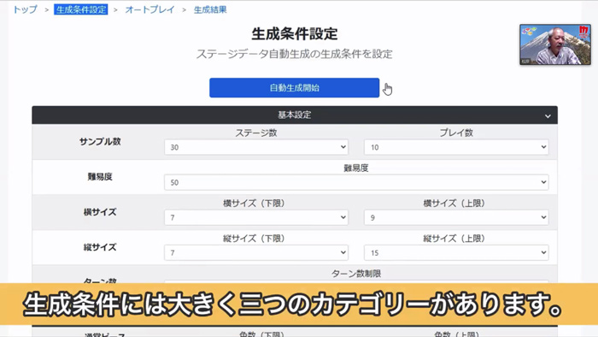
Task: Click the 難易度 row label on left
Action: 100,177
